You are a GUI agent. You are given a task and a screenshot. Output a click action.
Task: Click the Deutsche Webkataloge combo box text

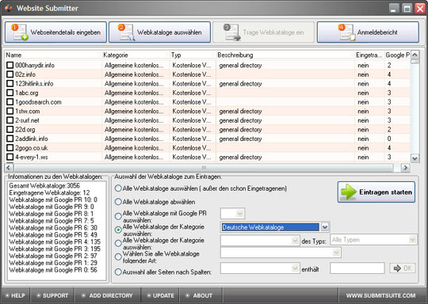point(270,227)
